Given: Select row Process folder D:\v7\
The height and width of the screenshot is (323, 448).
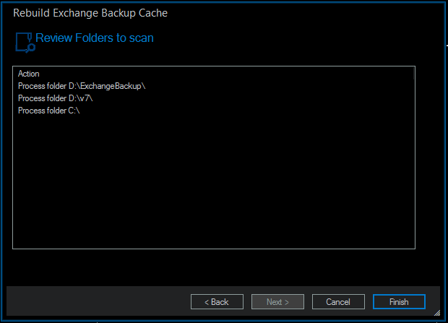Looking at the screenshot, I should point(214,98).
